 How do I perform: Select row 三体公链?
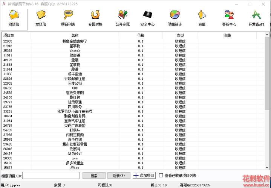tap(133, 83)
